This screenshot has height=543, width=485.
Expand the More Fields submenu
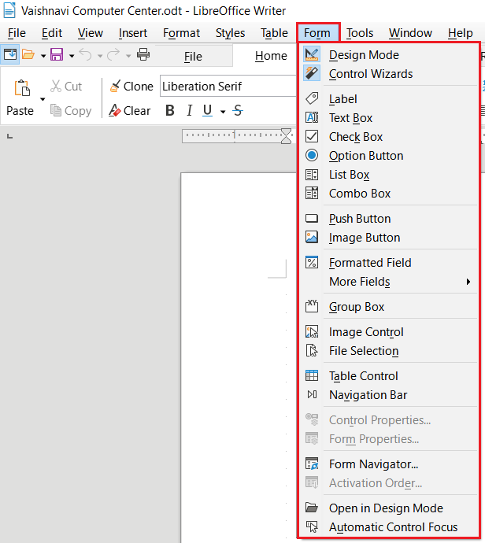pyautogui.click(x=388, y=282)
